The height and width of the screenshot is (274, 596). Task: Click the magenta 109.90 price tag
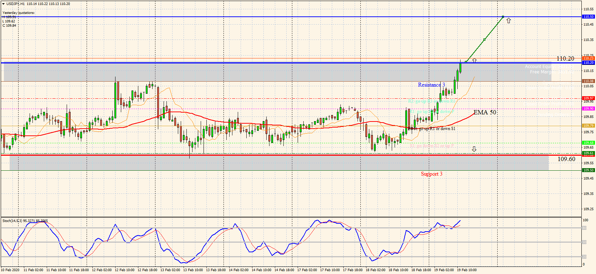(x=588, y=109)
